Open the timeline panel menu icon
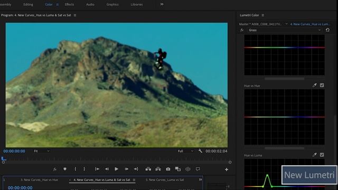 pyautogui.click(x=134, y=180)
